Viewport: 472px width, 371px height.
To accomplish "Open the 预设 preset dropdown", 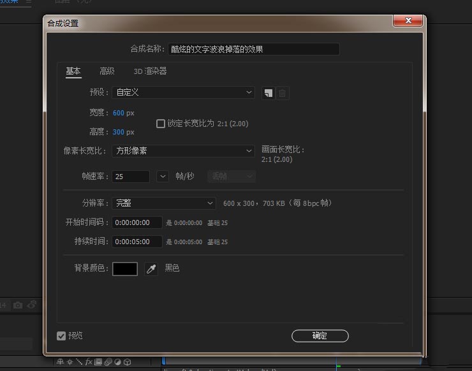I will click(x=183, y=92).
